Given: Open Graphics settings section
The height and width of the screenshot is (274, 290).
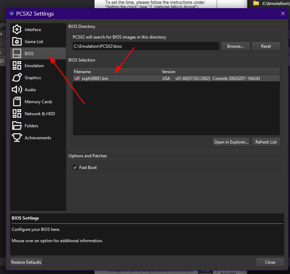Looking at the screenshot, I should [33, 78].
